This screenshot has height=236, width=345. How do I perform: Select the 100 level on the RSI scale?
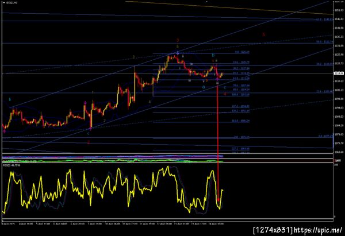coord(336,164)
